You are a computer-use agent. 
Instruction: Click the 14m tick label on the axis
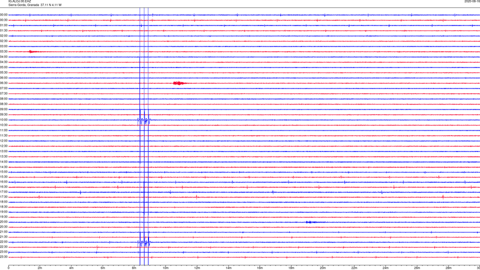coord(228,268)
